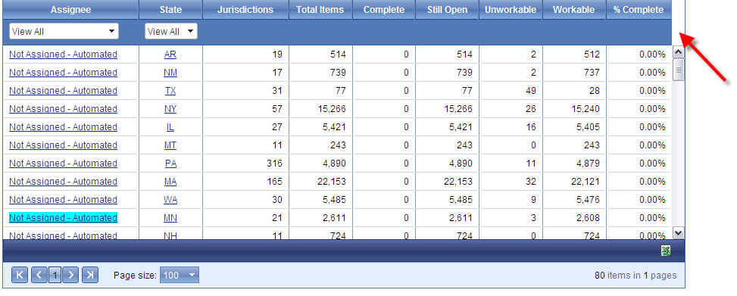Sort by Complete column header

[x=383, y=9]
